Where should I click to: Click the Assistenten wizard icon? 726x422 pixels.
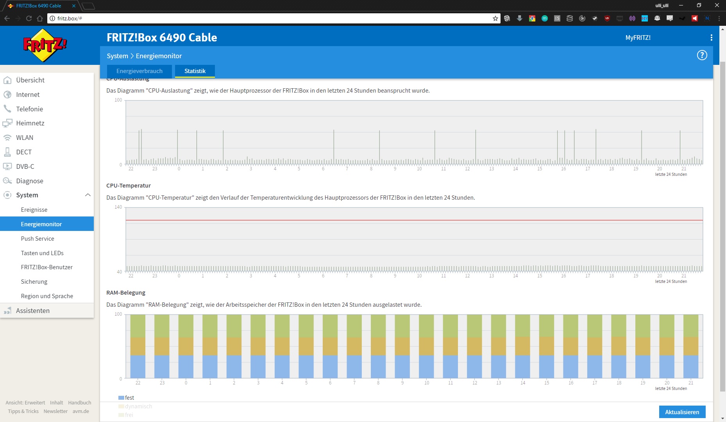(7, 311)
